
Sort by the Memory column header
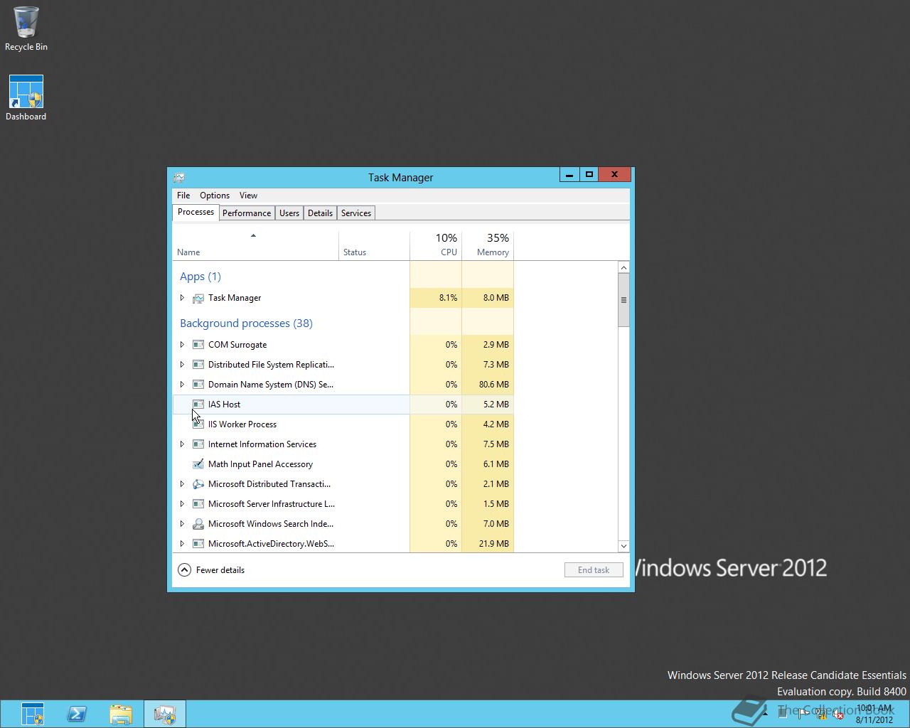pos(488,245)
